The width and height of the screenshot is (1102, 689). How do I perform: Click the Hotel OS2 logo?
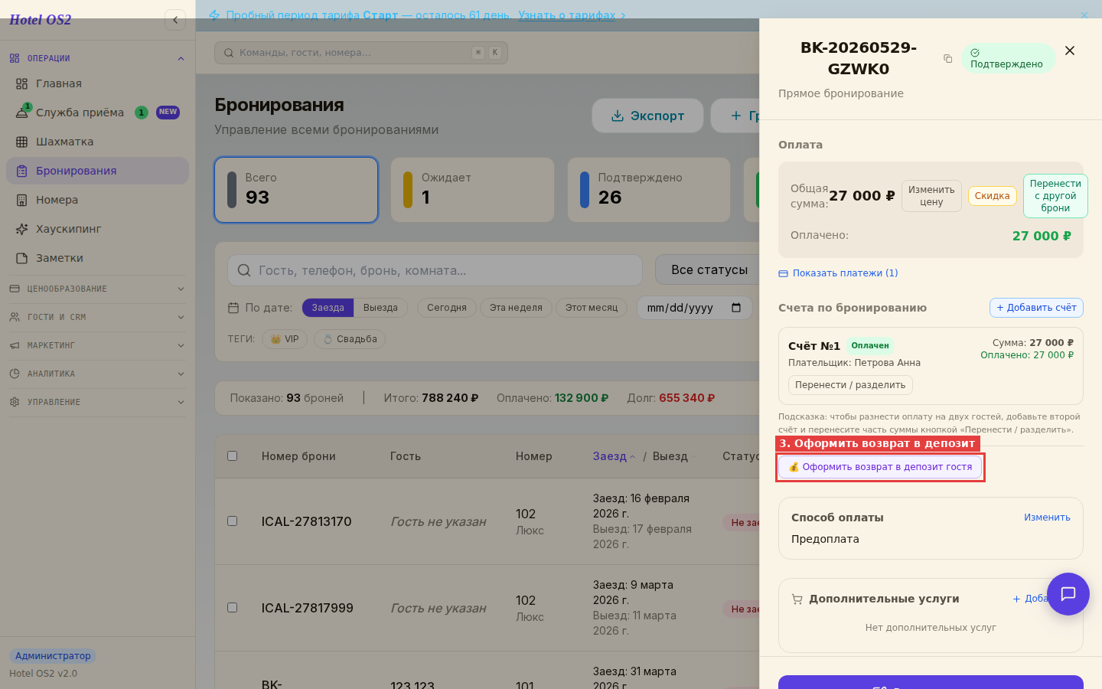point(40,20)
